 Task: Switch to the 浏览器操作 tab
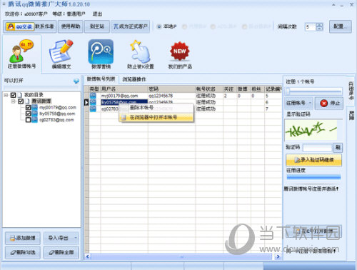134,79
